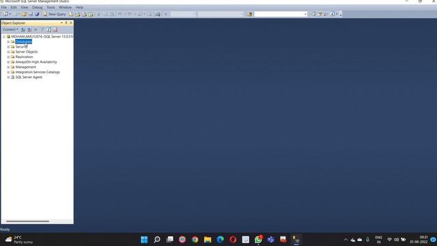
Task: Click the Analysis Services DMX Query icon
Action: (x=84, y=14)
